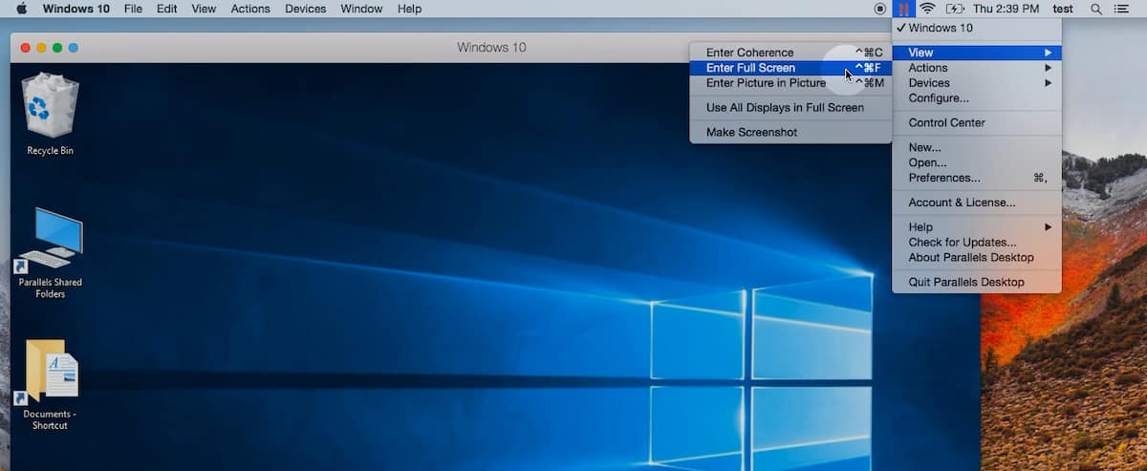
Task: Open the Devices menu in menu bar
Action: (306, 9)
